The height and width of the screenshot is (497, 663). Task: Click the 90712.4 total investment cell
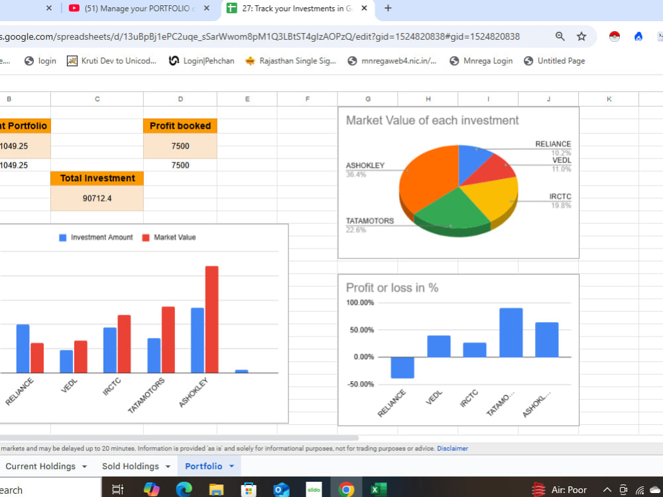(x=97, y=198)
